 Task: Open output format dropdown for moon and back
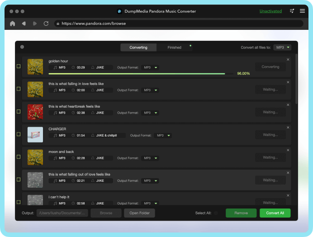pos(150,158)
